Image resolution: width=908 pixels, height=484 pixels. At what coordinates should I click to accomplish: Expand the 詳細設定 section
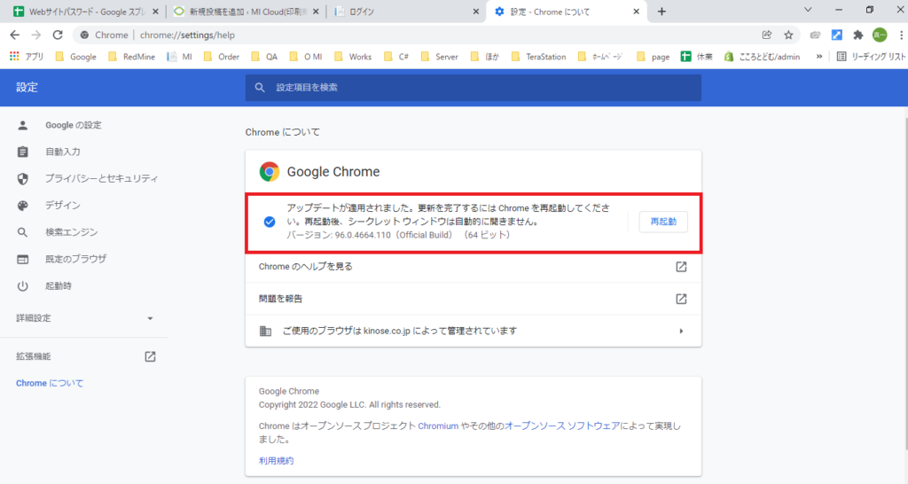(x=84, y=318)
